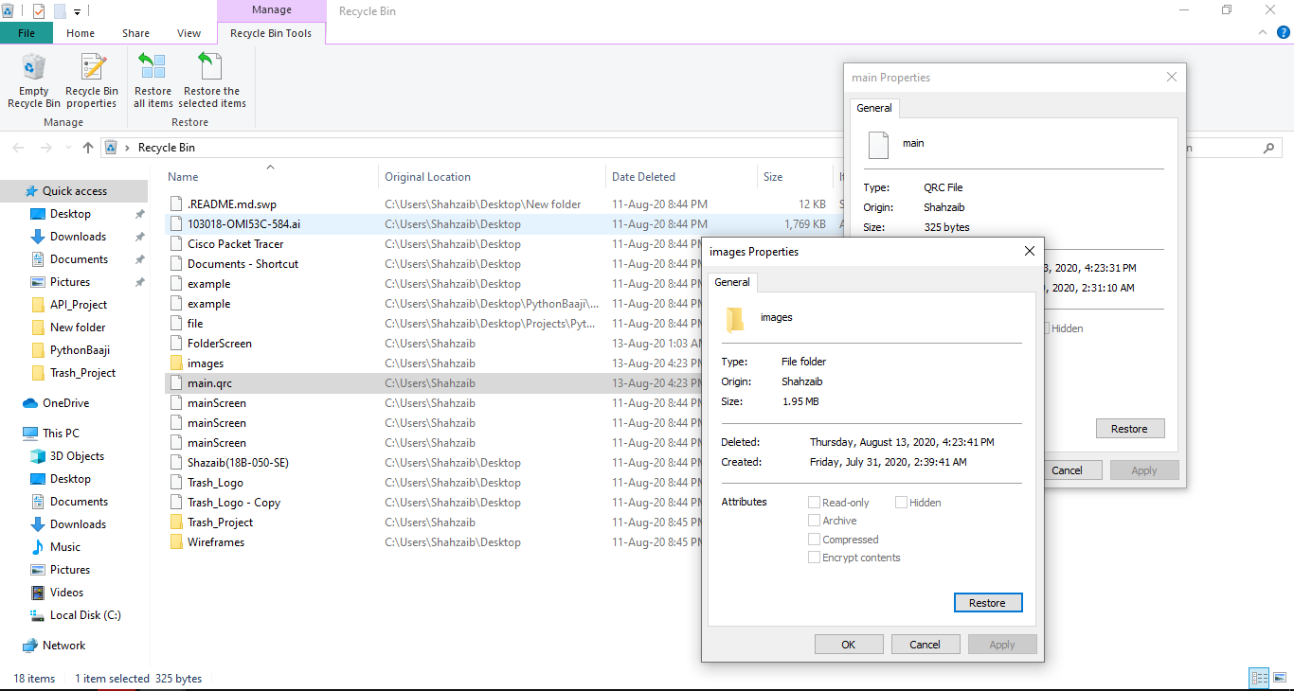This screenshot has height=691, width=1294.
Task: Navigate up one folder level
Action: (87, 147)
